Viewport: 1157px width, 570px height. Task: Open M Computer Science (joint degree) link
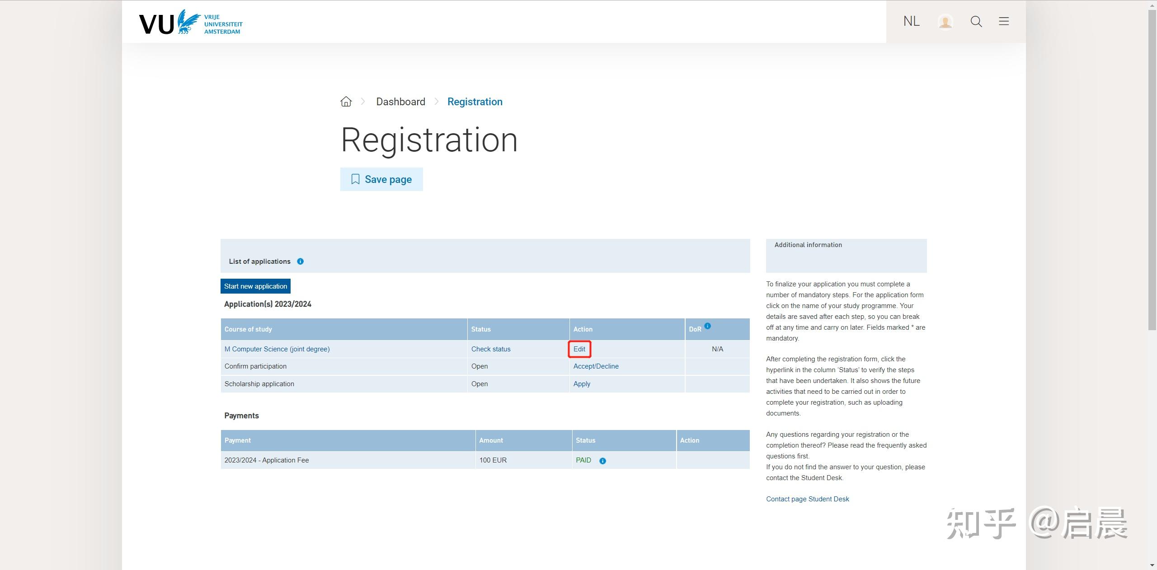pyautogui.click(x=277, y=349)
